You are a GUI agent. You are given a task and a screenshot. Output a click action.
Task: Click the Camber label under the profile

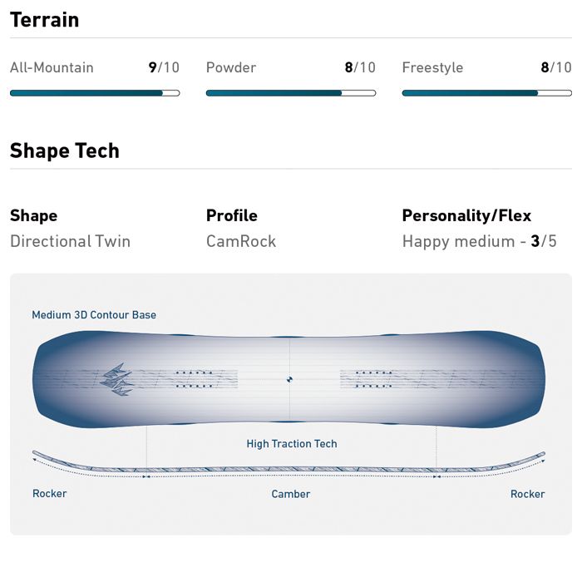291,494
